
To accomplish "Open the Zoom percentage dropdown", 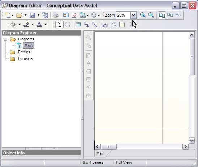I will click(x=133, y=15).
